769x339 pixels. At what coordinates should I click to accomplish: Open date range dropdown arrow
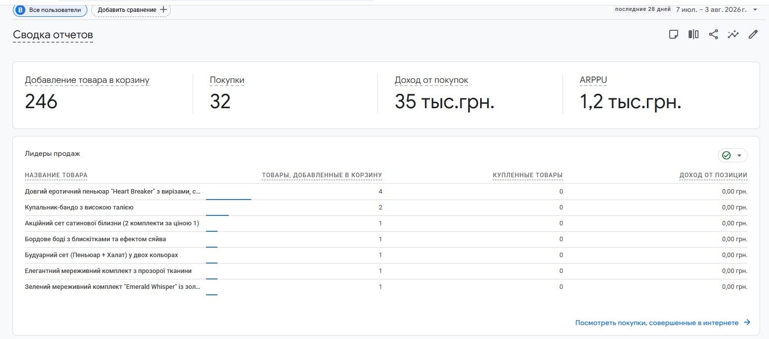pyautogui.click(x=755, y=9)
